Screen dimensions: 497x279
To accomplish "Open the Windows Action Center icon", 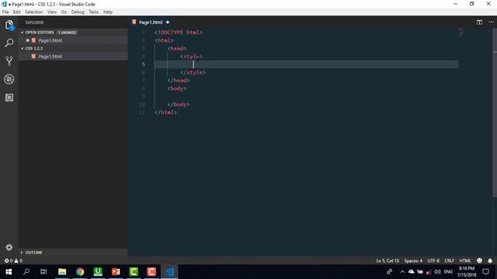I will (485, 272).
